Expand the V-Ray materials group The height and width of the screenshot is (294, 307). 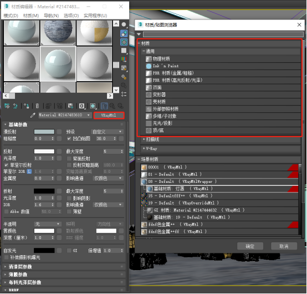(x=144, y=148)
